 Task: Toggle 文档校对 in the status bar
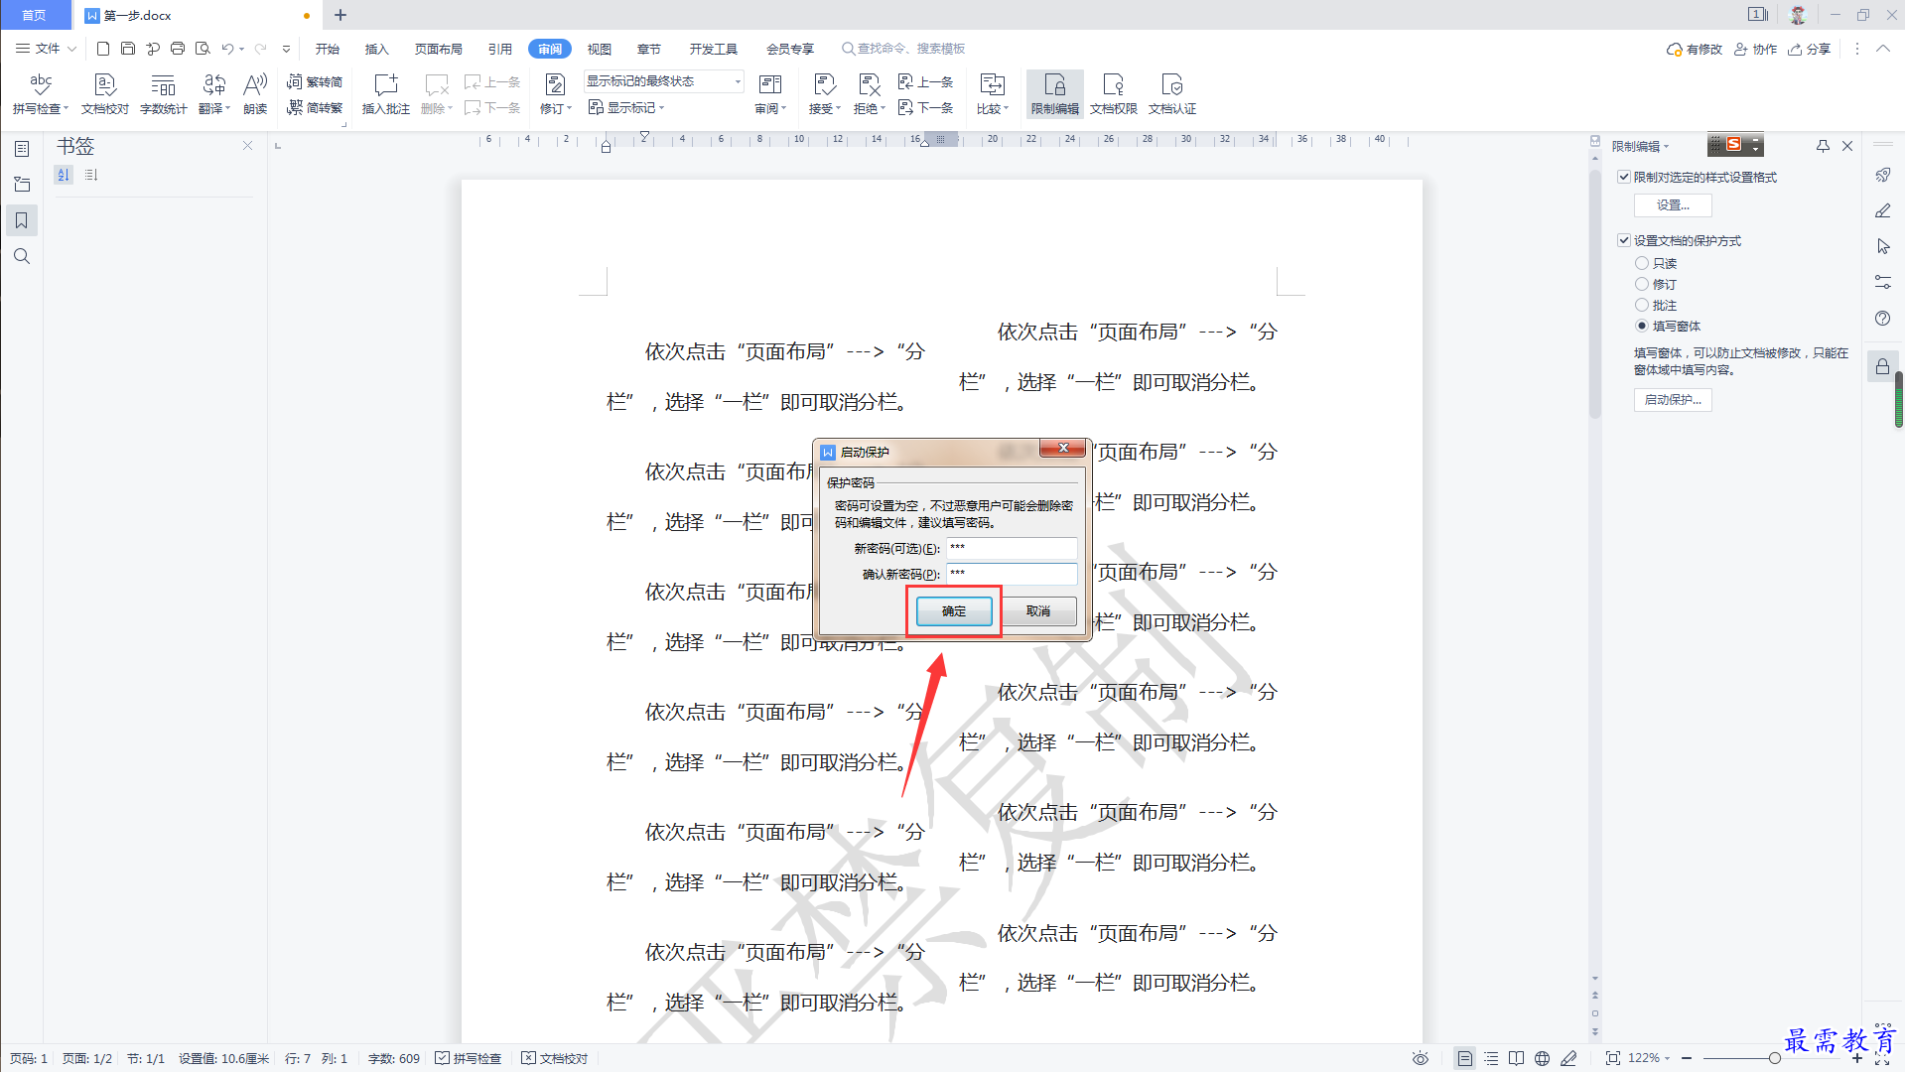(555, 1058)
